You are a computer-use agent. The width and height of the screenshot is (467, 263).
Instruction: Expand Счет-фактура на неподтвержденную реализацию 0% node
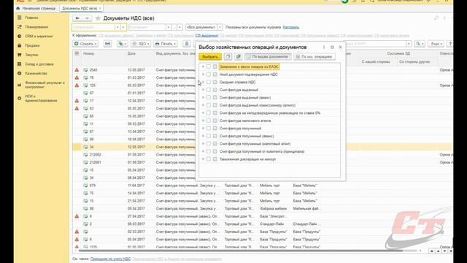[203, 113]
